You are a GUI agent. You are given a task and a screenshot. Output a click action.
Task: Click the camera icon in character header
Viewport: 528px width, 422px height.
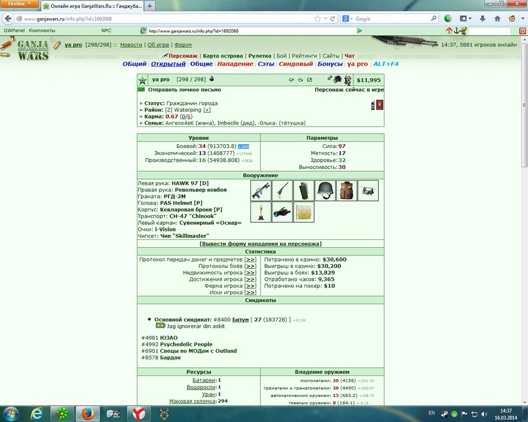click(337, 79)
